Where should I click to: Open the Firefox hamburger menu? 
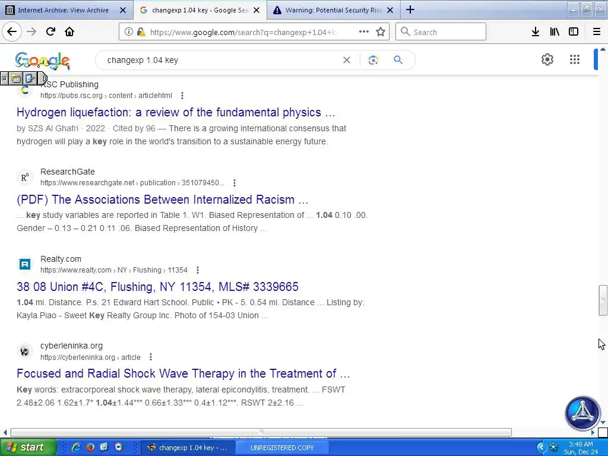[597, 32]
